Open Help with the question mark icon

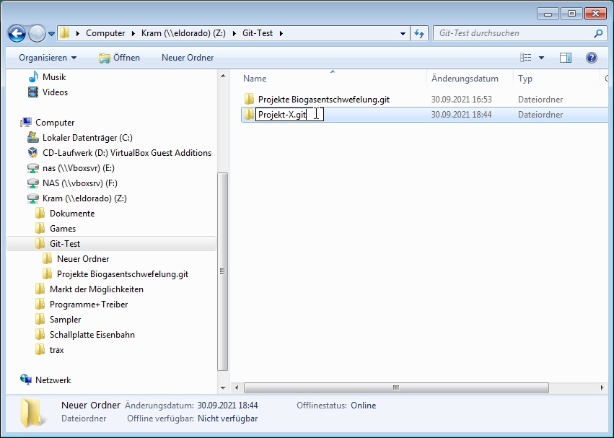pos(592,58)
